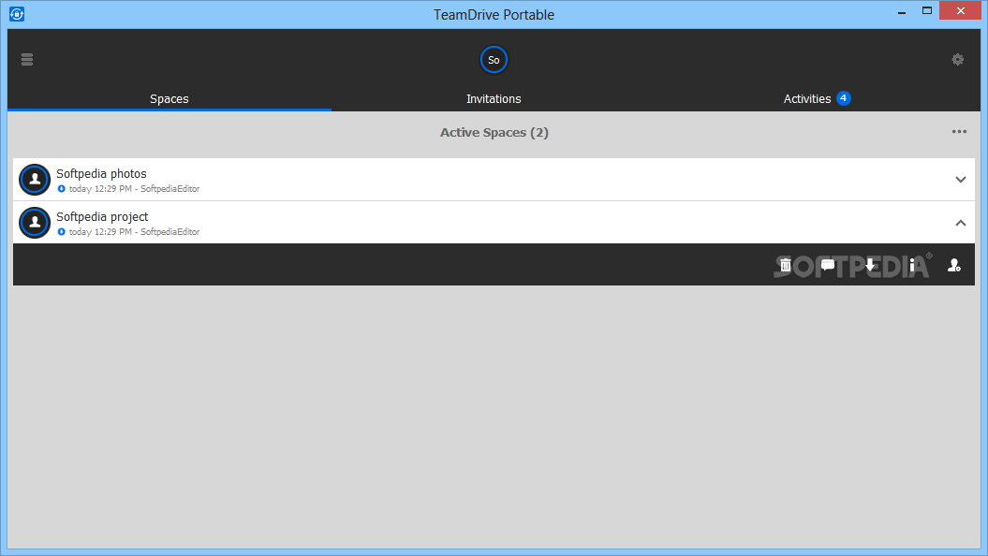Click the Softpedia photos timestamp line
The image size is (988, 556).
pos(134,189)
